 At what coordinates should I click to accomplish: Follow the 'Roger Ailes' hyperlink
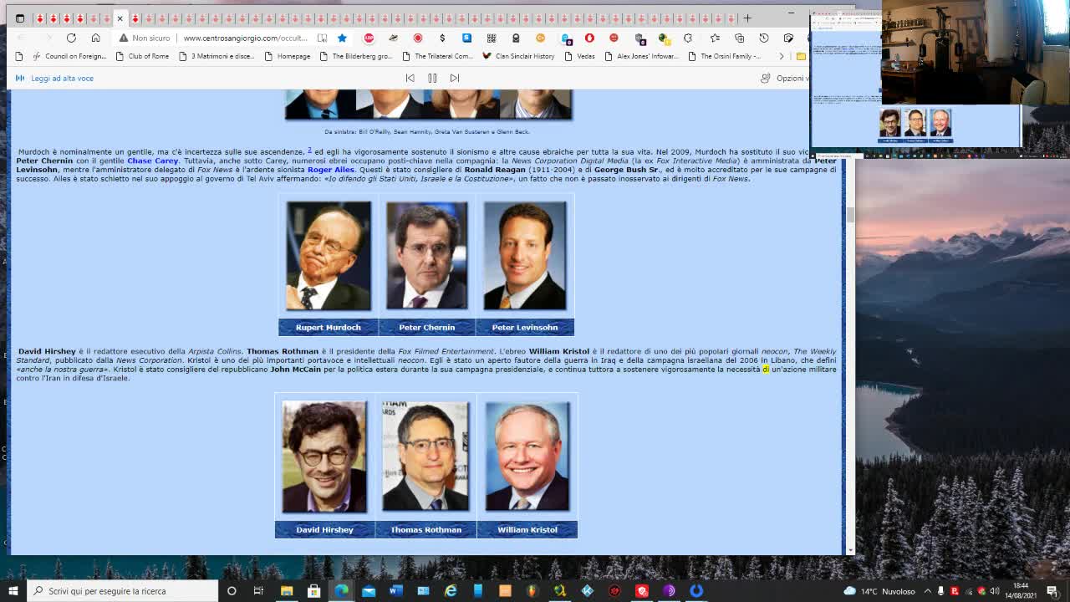click(x=331, y=170)
